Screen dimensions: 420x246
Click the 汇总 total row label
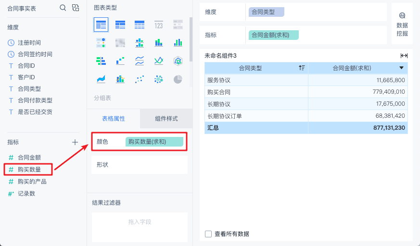point(213,128)
